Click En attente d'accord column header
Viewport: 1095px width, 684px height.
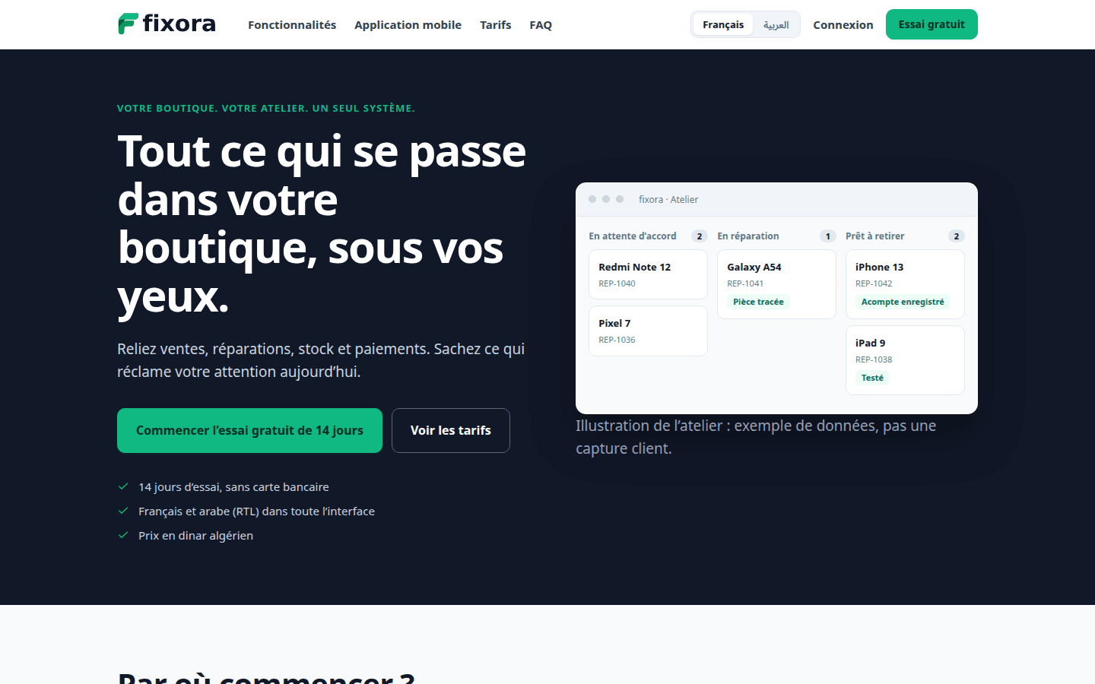click(x=633, y=236)
